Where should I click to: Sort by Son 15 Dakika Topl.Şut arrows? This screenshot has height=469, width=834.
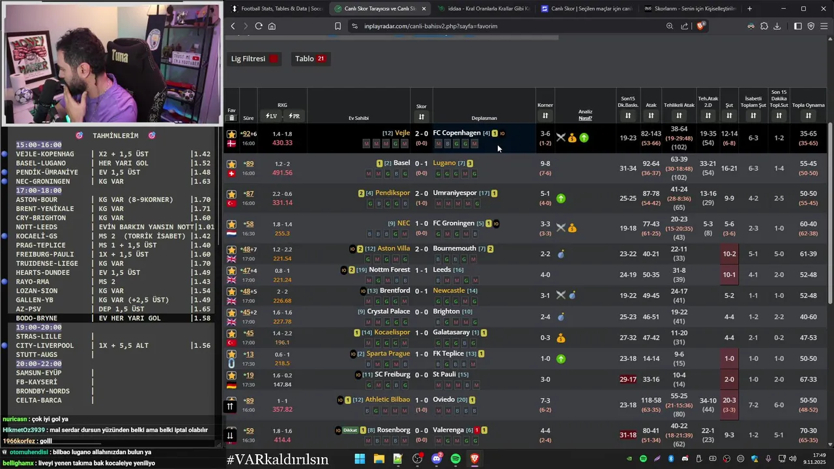tap(779, 116)
